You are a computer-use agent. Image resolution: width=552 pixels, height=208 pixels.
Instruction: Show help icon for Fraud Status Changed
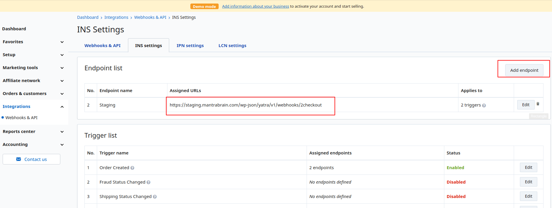click(149, 182)
